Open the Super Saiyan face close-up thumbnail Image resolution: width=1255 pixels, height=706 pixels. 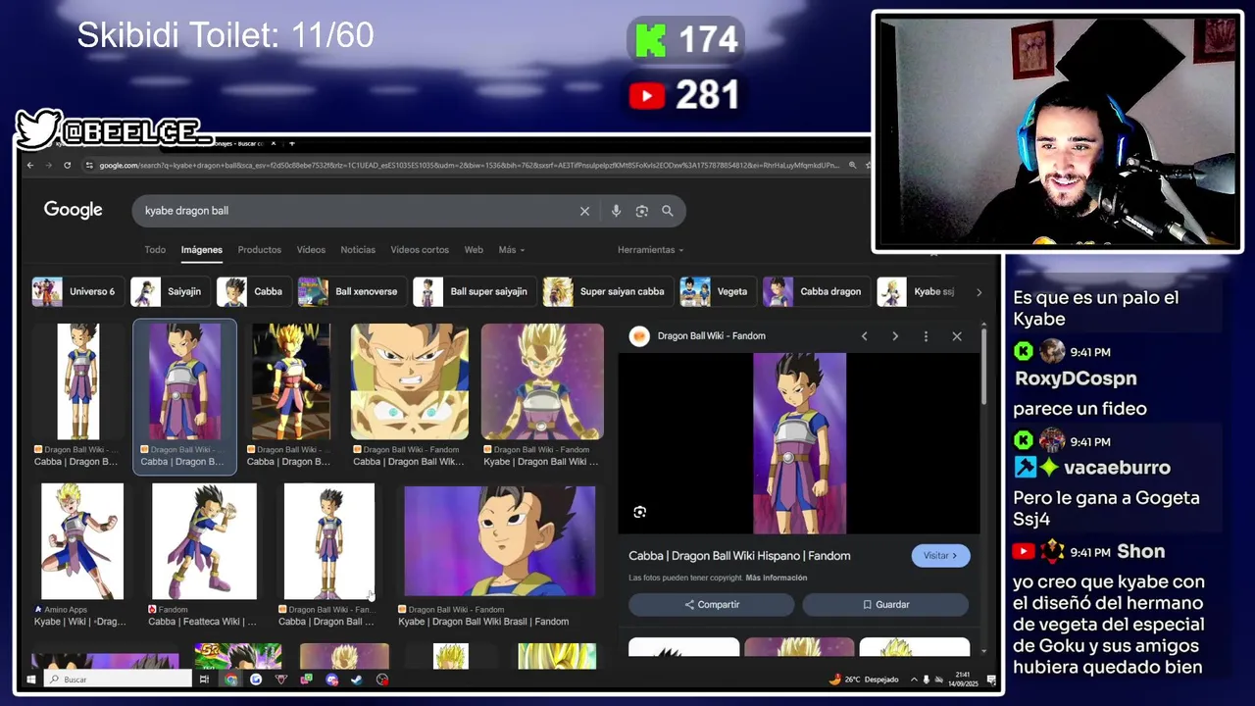click(x=410, y=381)
